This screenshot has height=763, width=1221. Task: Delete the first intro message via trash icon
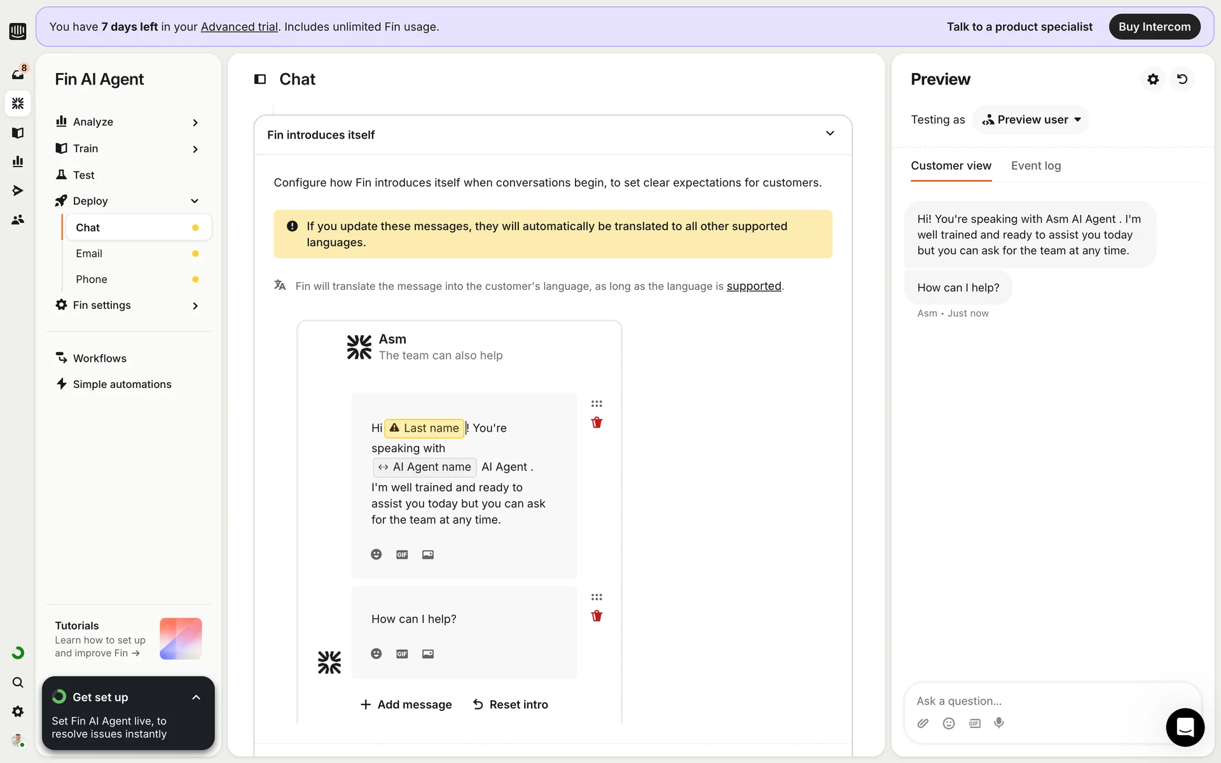[x=597, y=423]
